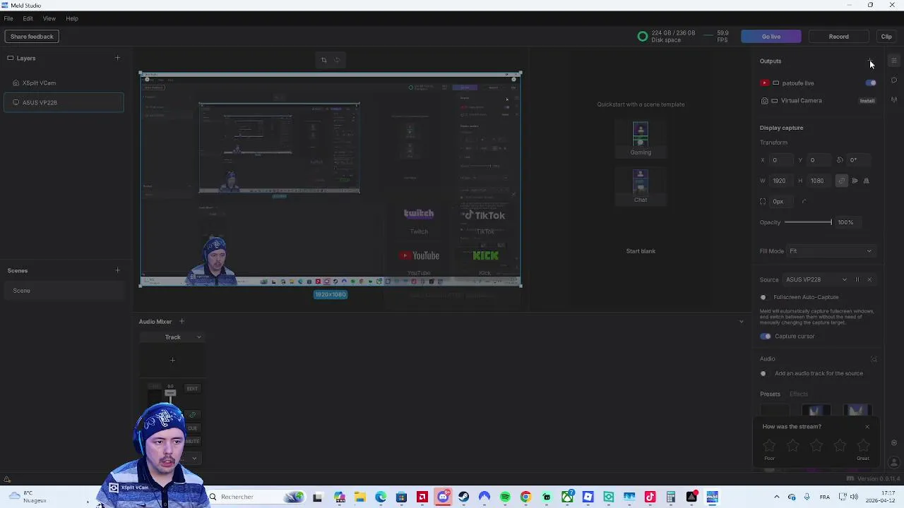Open Discord from the taskbar
Screen dimensions: 904x508
pyautogui.click(x=443, y=497)
